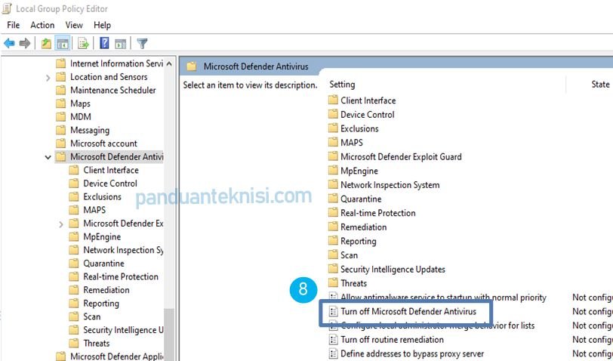The height and width of the screenshot is (361, 613).
Task: Click the State column header
Action: pyautogui.click(x=600, y=85)
